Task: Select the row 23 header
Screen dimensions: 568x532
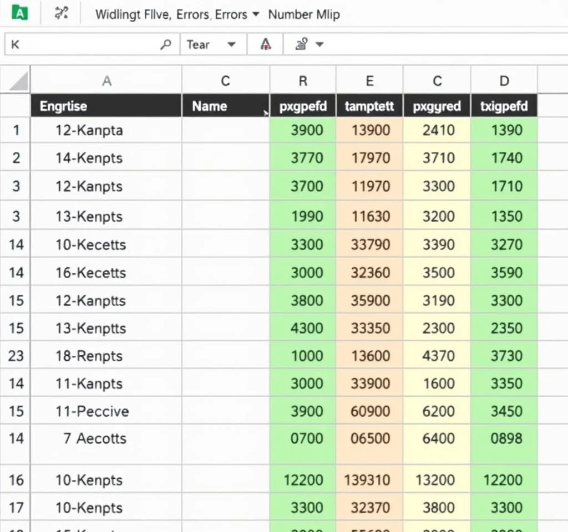Action: [x=16, y=355]
